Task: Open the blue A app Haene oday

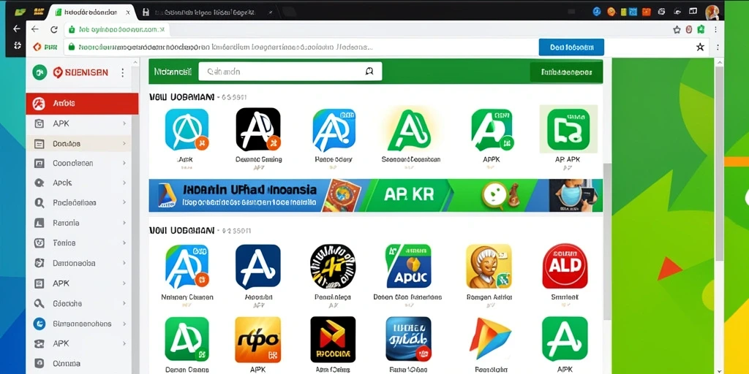Action: (334, 130)
